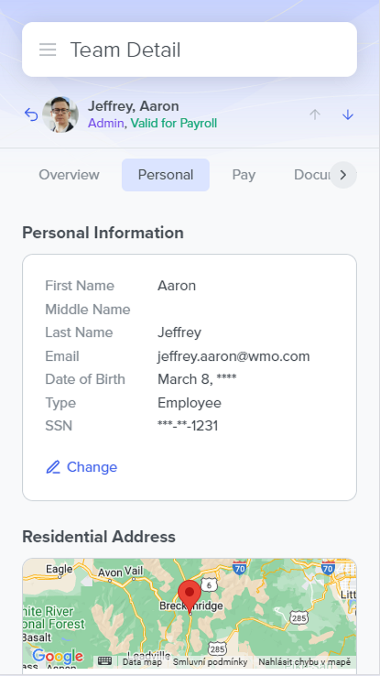Select the Personal tab

(x=166, y=175)
